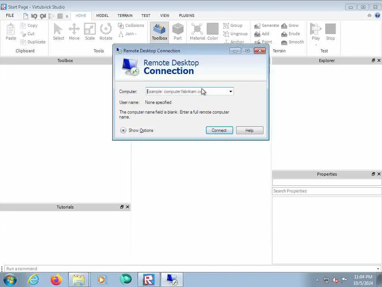The image size is (382, 287).
Task: Click the New file quick-access icon
Action: coord(26,16)
